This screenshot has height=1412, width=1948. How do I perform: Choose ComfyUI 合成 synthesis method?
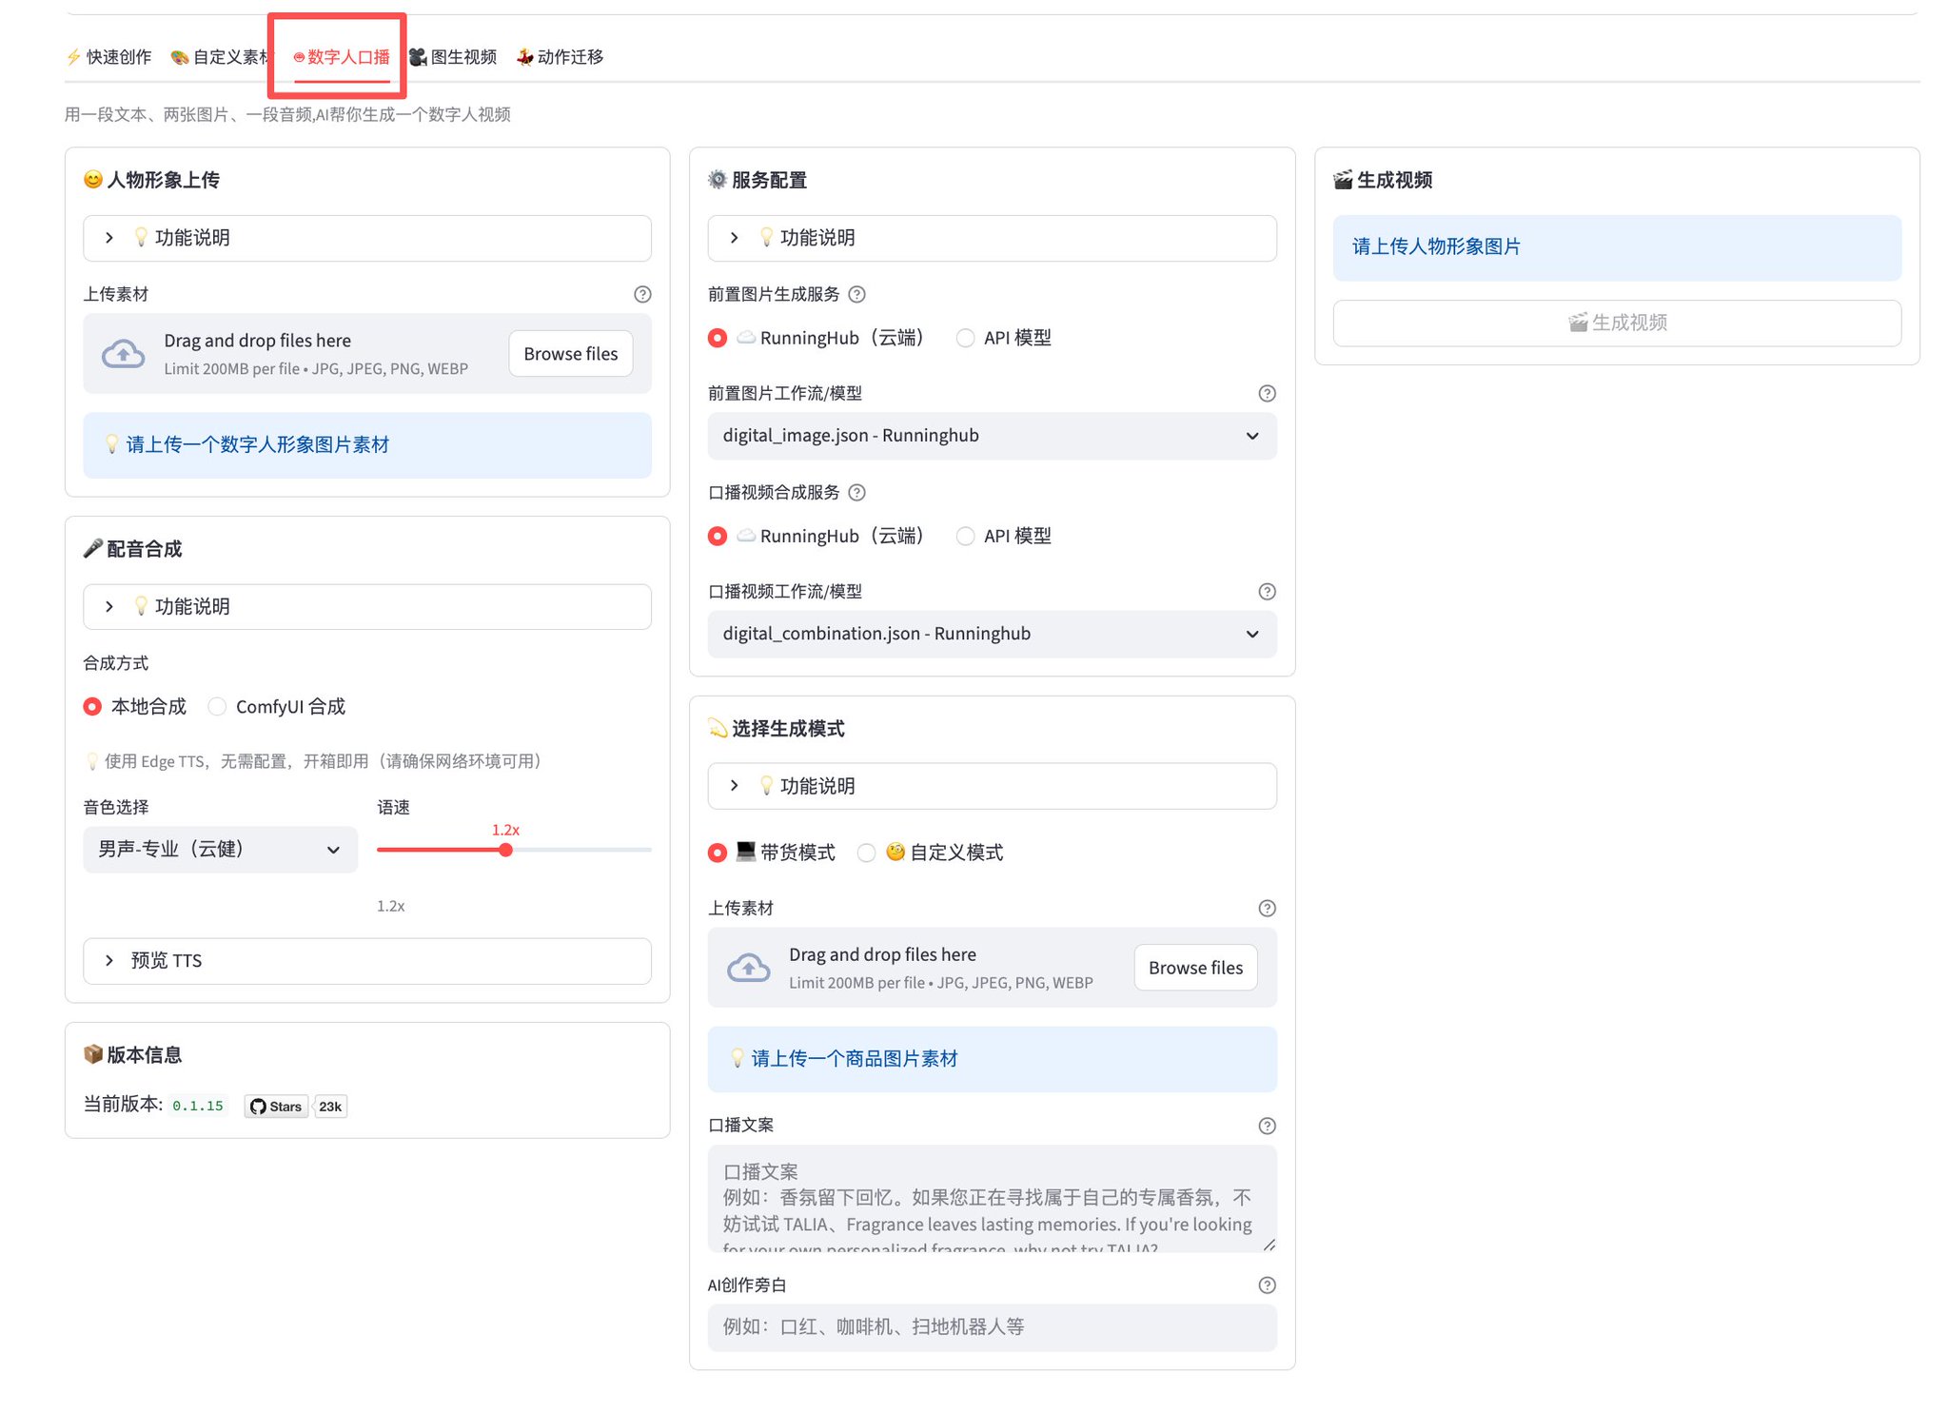tap(277, 707)
